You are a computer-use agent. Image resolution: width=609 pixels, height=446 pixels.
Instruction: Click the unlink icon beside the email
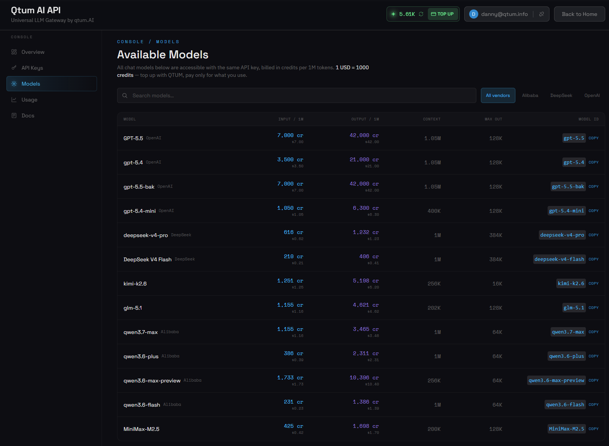(x=542, y=14)
